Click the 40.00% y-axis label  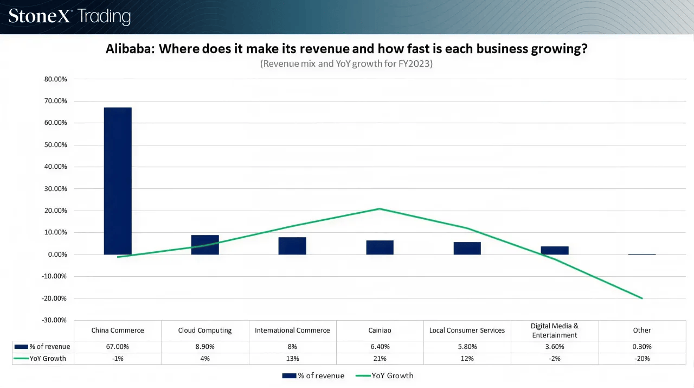(55, 167)
